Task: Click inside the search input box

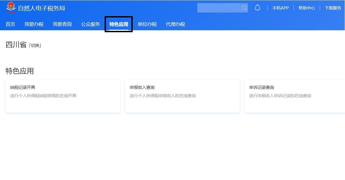Action: [x=220, y=8]
